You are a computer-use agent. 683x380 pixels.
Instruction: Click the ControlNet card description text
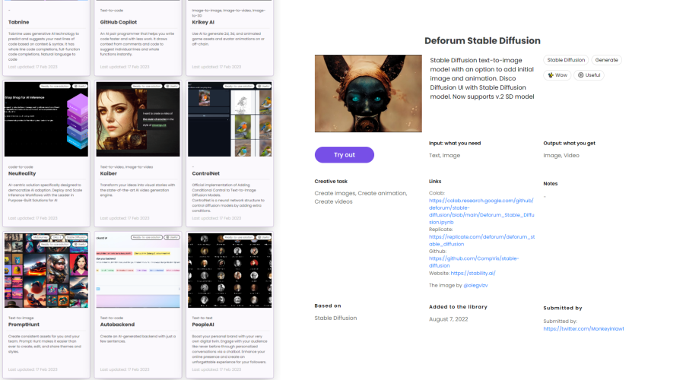[x=228, y=198]
